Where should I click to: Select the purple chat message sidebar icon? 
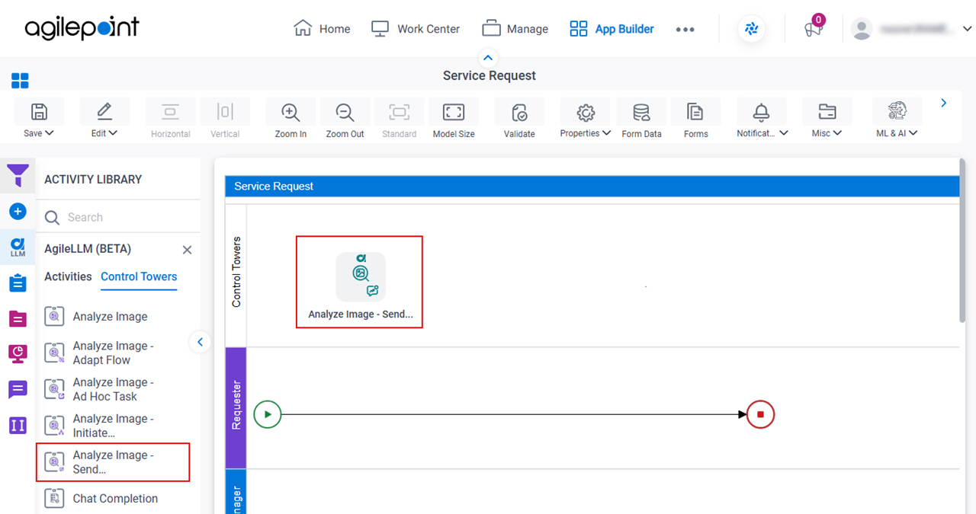[x=18, y=390]
